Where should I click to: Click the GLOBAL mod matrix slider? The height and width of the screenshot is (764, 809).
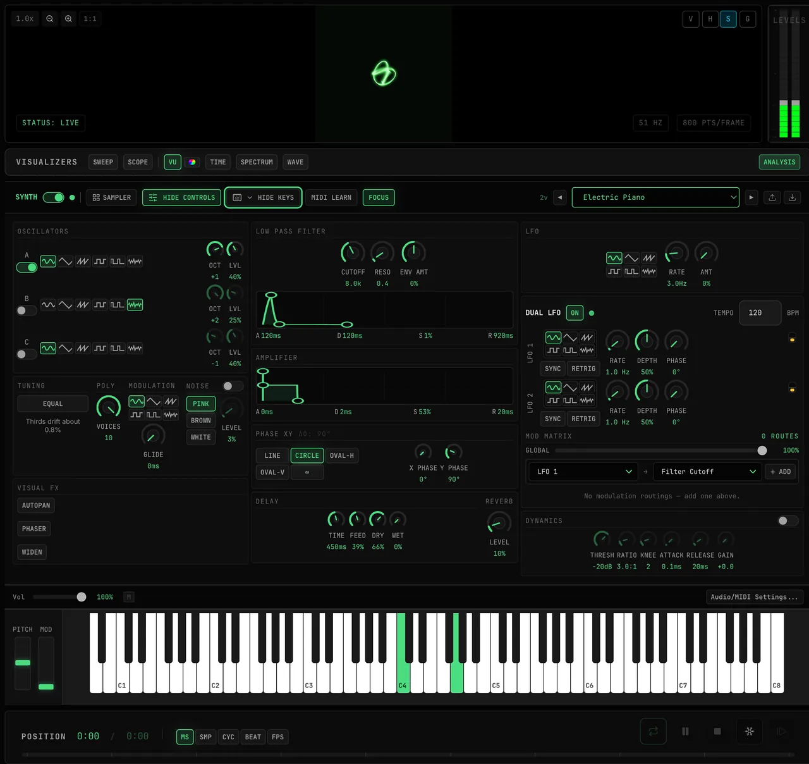point(661,451)
